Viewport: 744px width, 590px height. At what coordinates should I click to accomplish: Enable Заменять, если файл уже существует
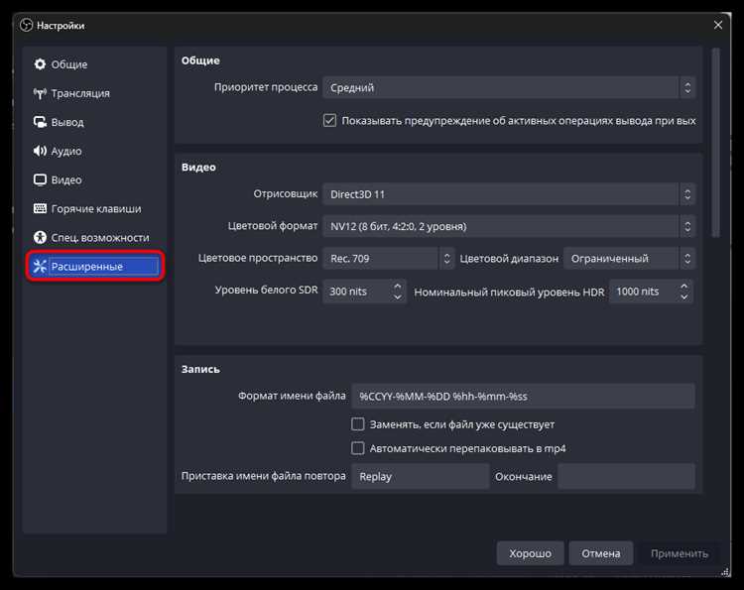coord(358,424)
